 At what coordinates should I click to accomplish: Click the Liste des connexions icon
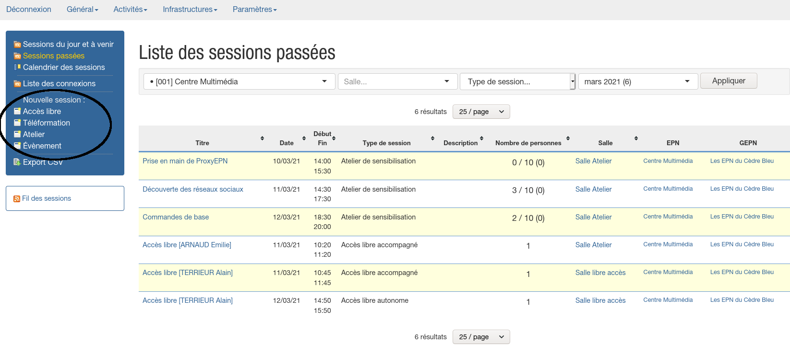pyautogui.click(x=17, y=84)
